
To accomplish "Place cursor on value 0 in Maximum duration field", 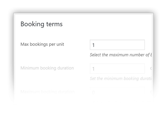I will click(x=93, y=92).
